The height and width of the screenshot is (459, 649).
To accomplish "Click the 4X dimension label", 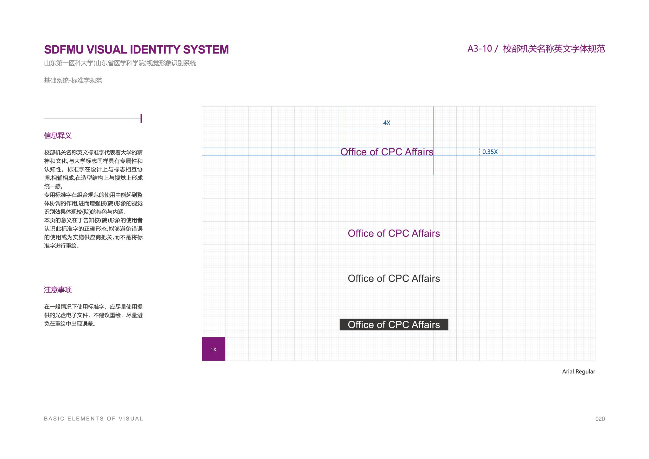I will 387,123.
